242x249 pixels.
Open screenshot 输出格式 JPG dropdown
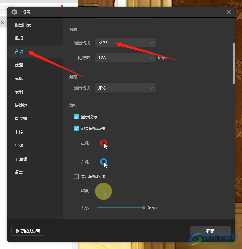point(125,88)
